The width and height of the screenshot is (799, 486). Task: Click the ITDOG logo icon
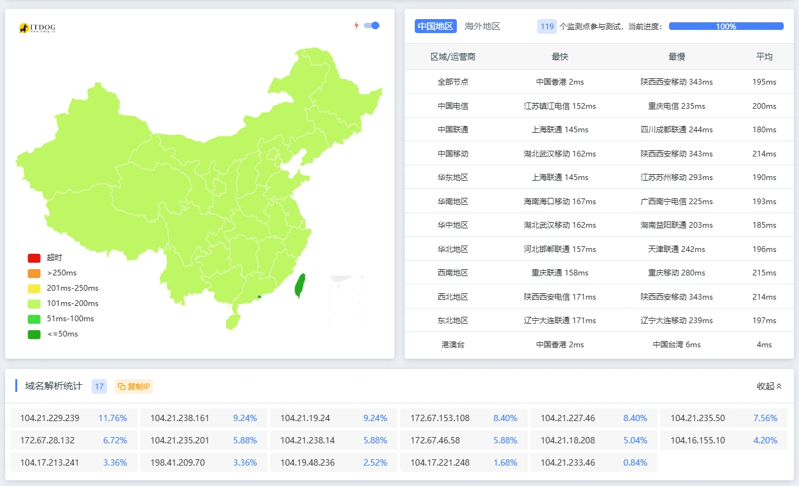tap(25, 28)
